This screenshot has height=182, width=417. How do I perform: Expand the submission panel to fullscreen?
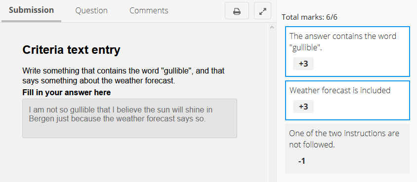click(262, 11)
